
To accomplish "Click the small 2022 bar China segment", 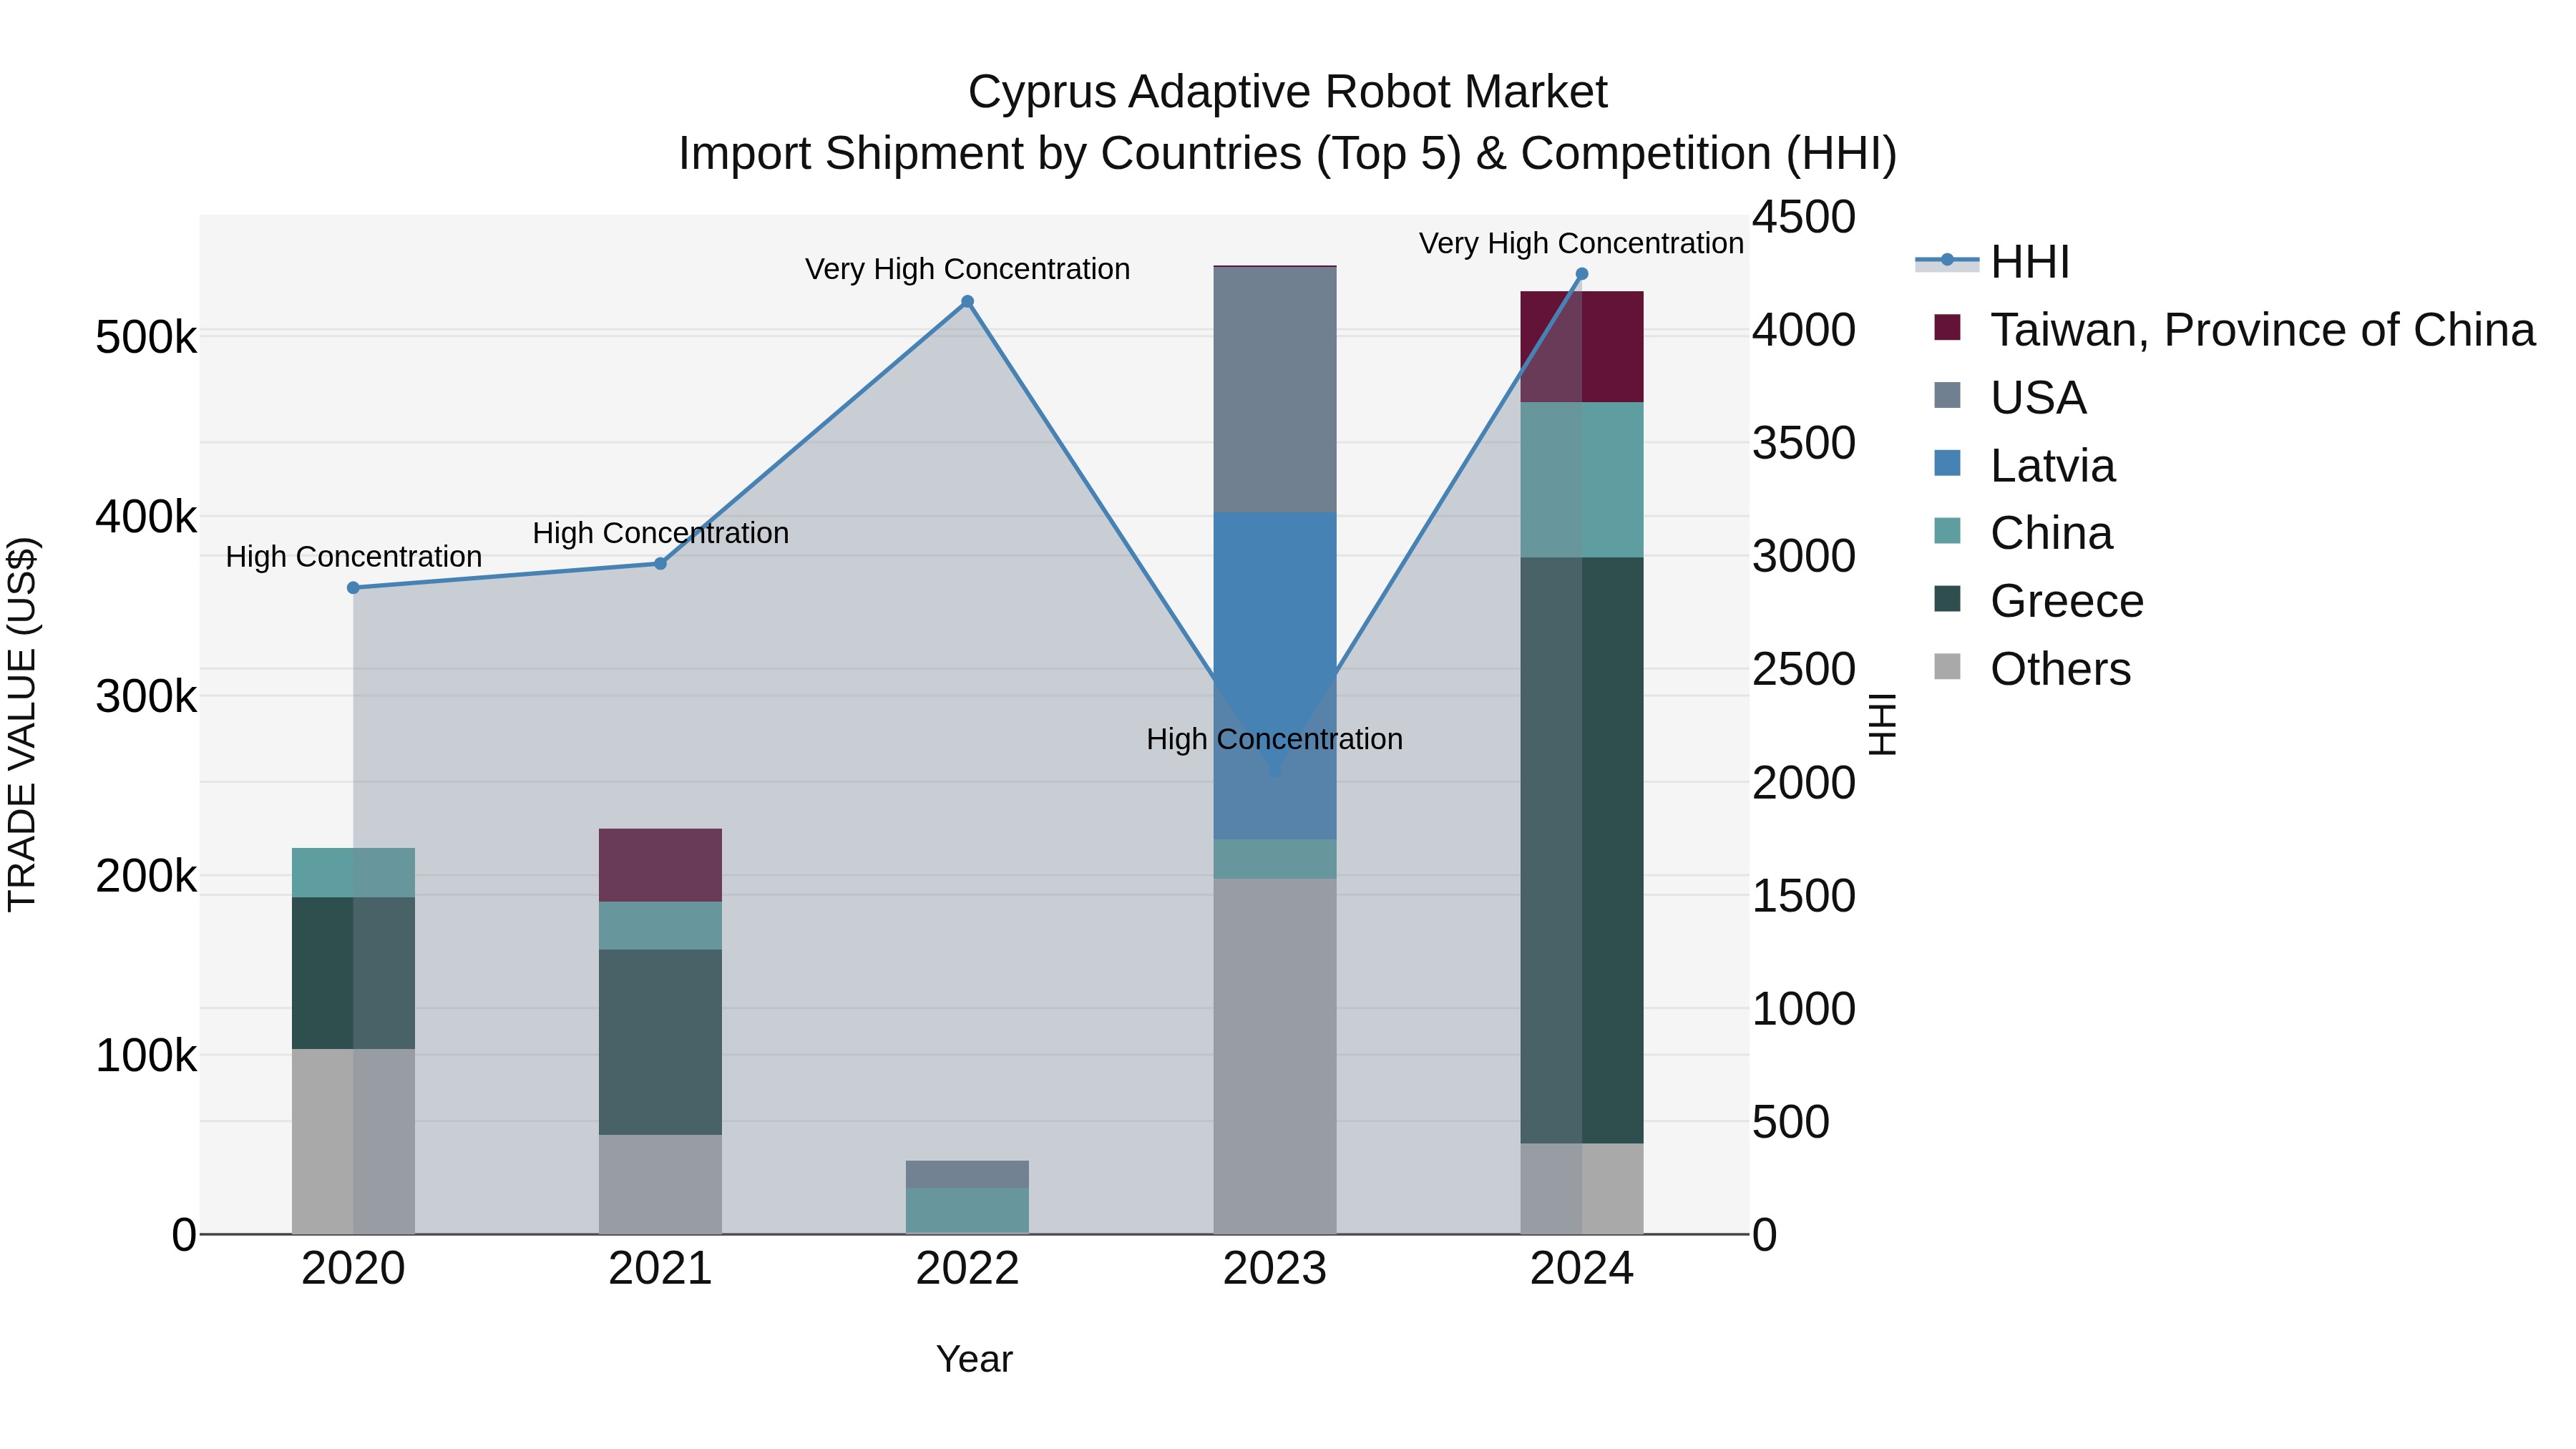I will (x=967, y=1210).
